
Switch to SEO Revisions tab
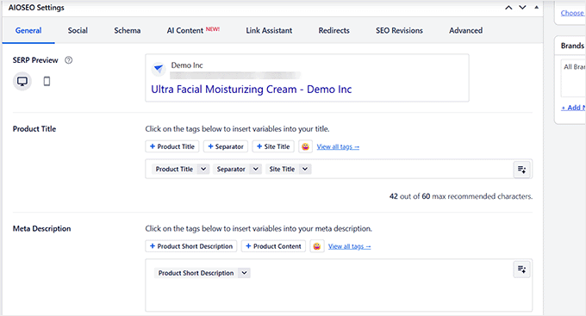399,31
